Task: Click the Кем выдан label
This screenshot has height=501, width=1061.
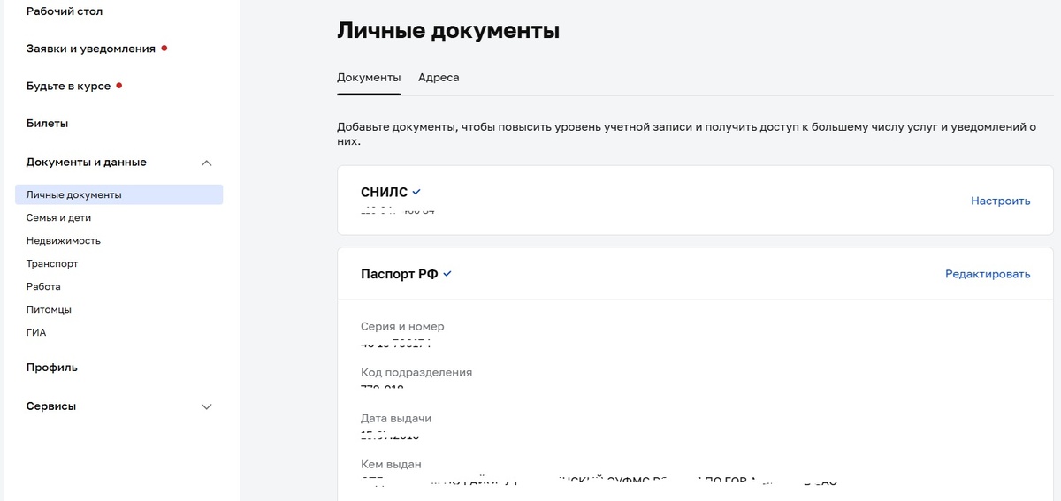Action: click(391, 464)
